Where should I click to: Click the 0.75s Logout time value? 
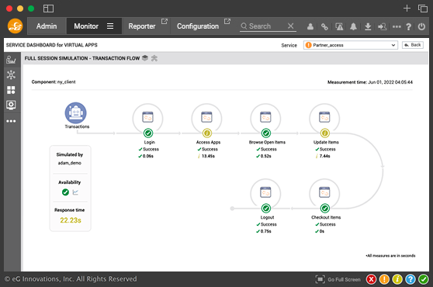265,231
